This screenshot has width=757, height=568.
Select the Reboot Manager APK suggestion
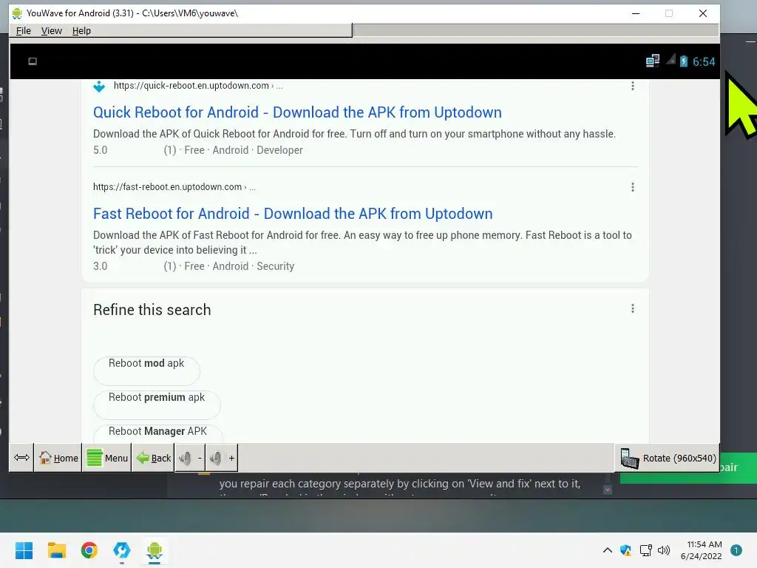157,433
